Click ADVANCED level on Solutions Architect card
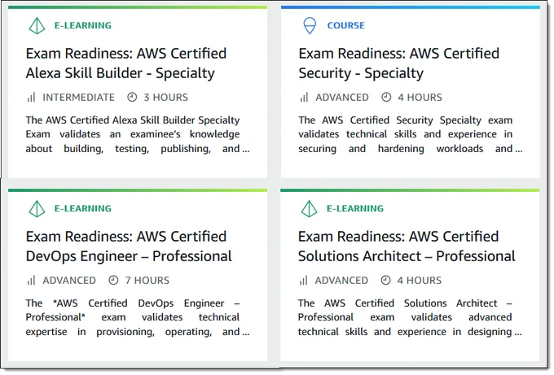Image resolution: width=554 pixels, height=375 pixels. [341, 281]
